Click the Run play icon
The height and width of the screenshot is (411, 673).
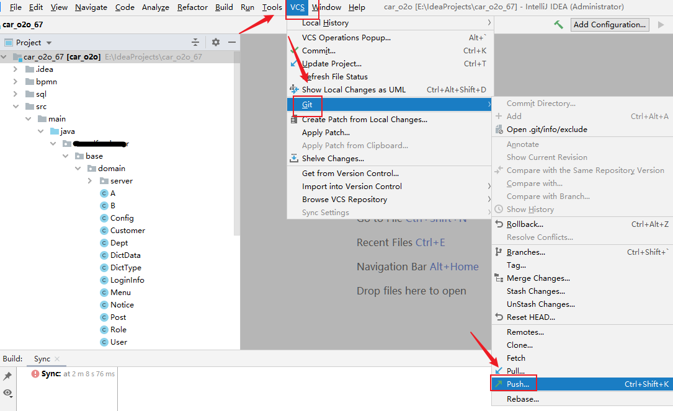point(661,24)
